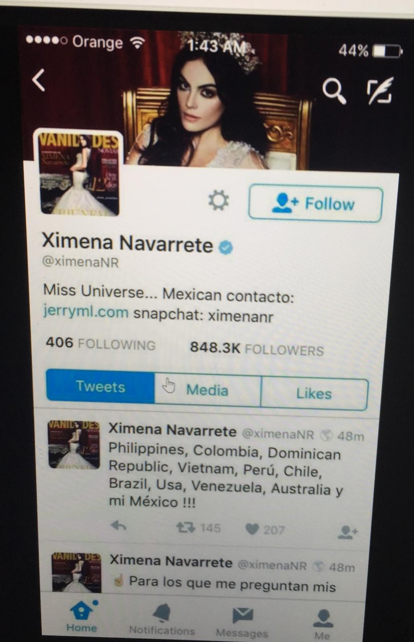Screen dimensions: 414x642
Task: Switch to the Likes tab
Action: click(x=314, y=393)
